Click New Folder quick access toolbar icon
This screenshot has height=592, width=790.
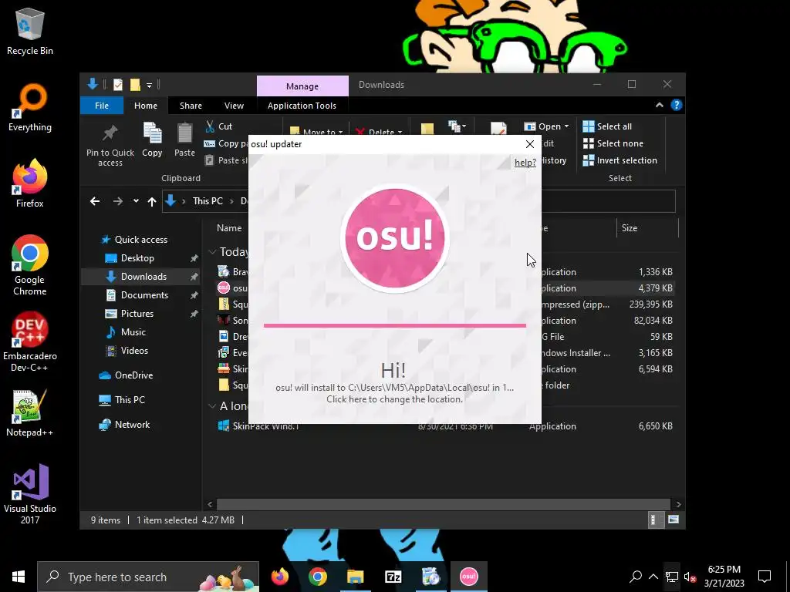(x=135, y=85)
